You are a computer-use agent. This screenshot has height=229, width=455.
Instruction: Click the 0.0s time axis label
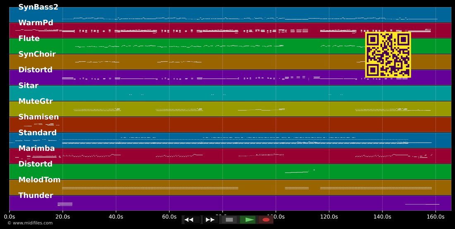[x=10, y=217]
